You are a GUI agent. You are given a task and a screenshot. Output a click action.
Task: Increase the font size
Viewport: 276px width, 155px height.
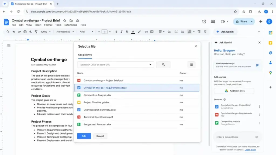pyautogui.click(x=110, y=32)
